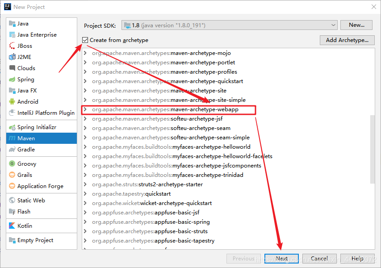The image size is (381, 268).
Task: Expand maven-archetype-webapp node
Action: 85,109
